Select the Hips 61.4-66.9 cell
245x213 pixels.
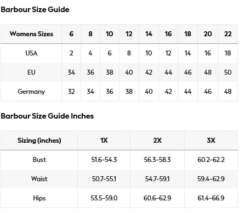pos(211,198)
